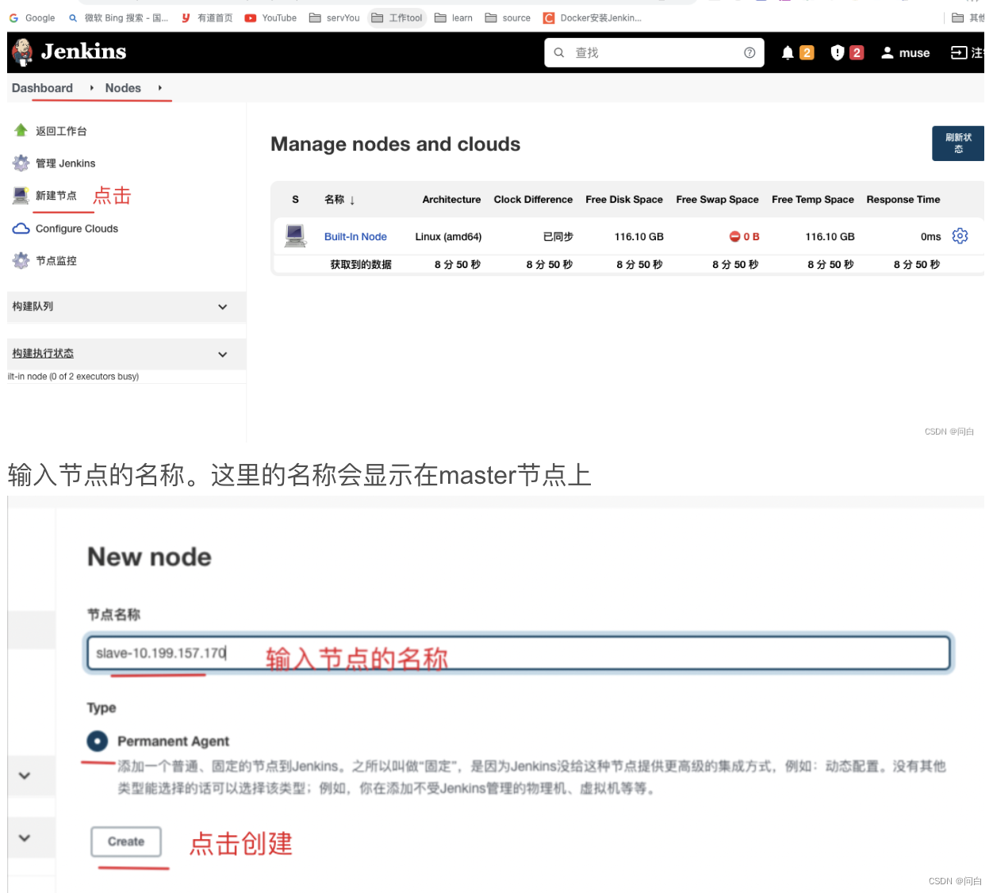Open security warnings via the shield icon
The height and width of the screenshot is (893, 993).
pyautogui.click(x=837, y=52)
